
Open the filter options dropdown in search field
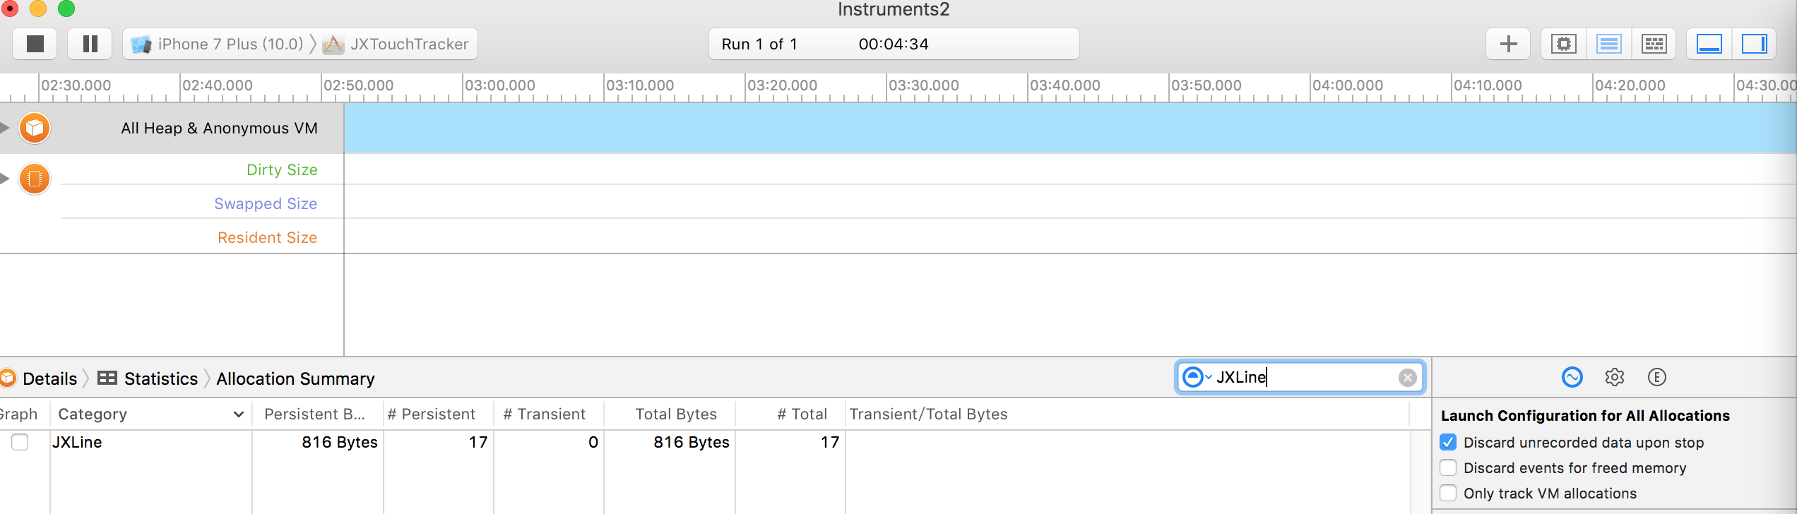click(1197, 377)
